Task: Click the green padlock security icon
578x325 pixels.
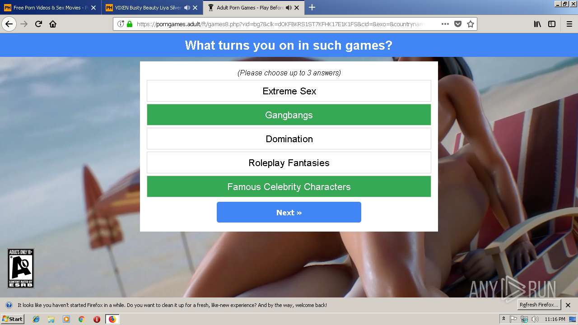Action: [130, 24]
